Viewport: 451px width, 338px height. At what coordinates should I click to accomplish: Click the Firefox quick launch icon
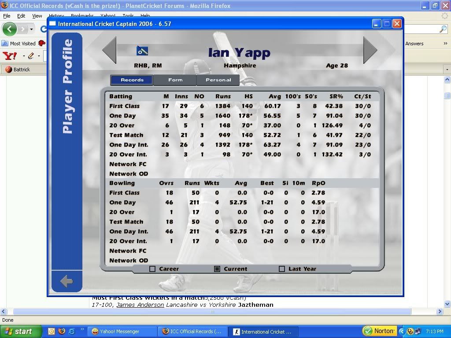tap(62, 331)
